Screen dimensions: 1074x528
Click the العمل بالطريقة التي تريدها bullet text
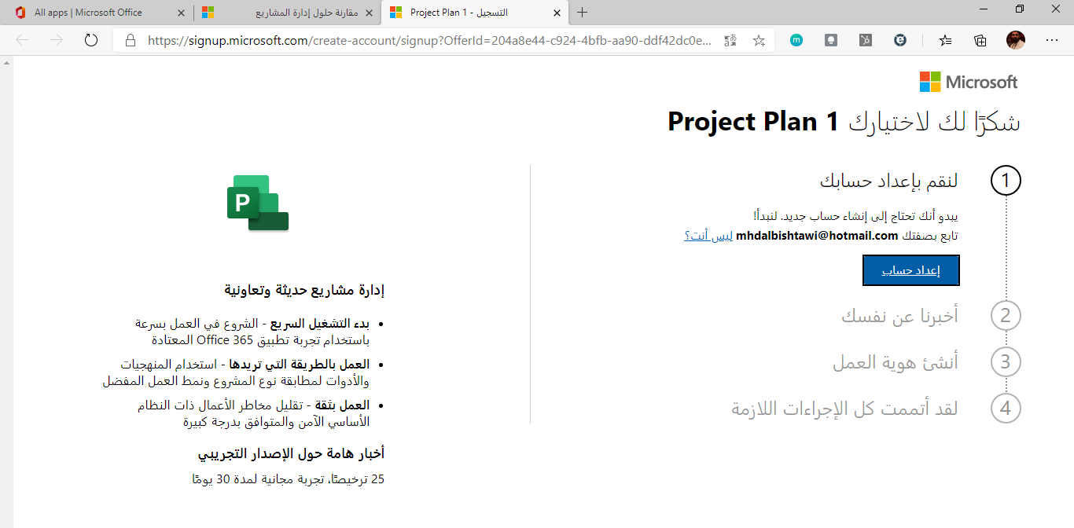[x=299, y=365]
